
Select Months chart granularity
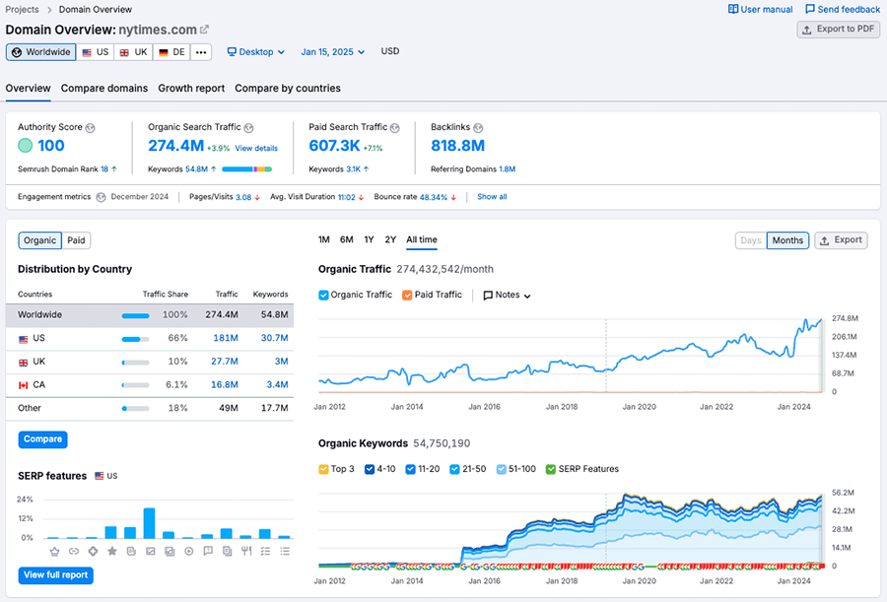[787, 240]
